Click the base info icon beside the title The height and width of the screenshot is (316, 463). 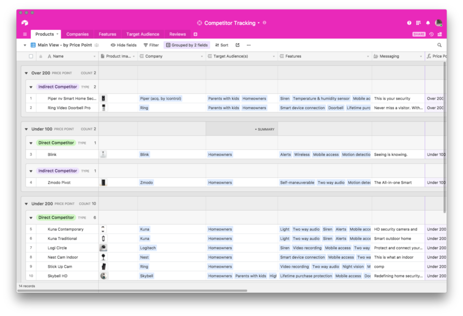pos(264,23)
